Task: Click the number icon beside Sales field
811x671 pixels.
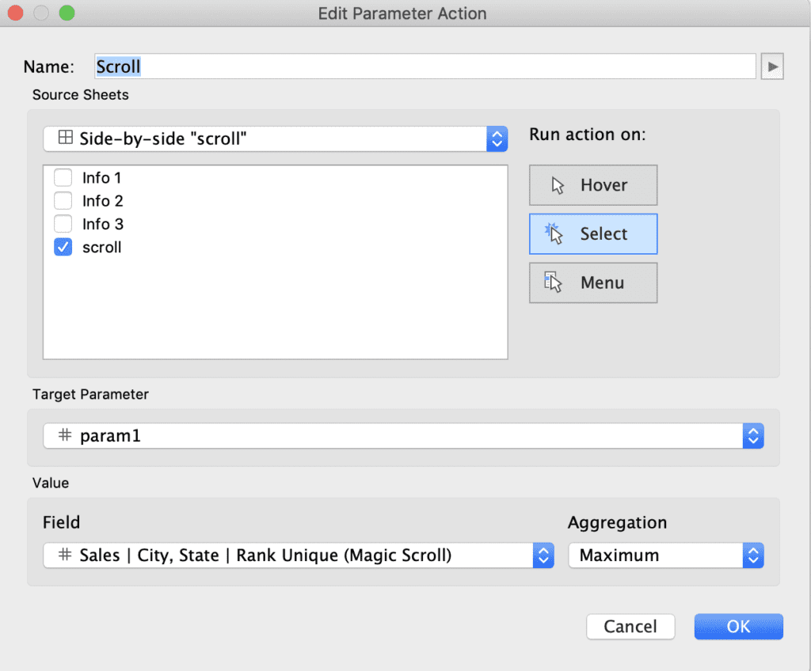Action: 65,555
